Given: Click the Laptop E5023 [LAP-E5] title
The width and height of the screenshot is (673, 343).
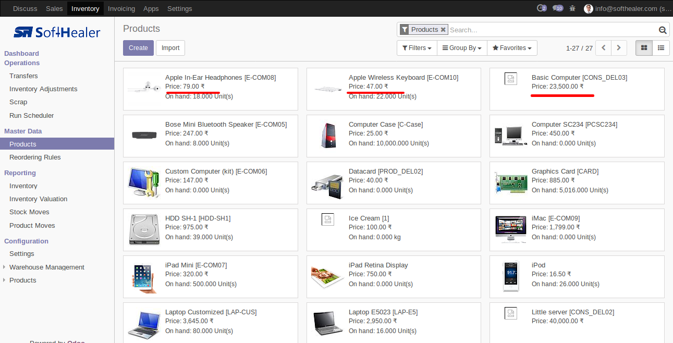Looking at the screenshot, I should click(x=383, y=312).
